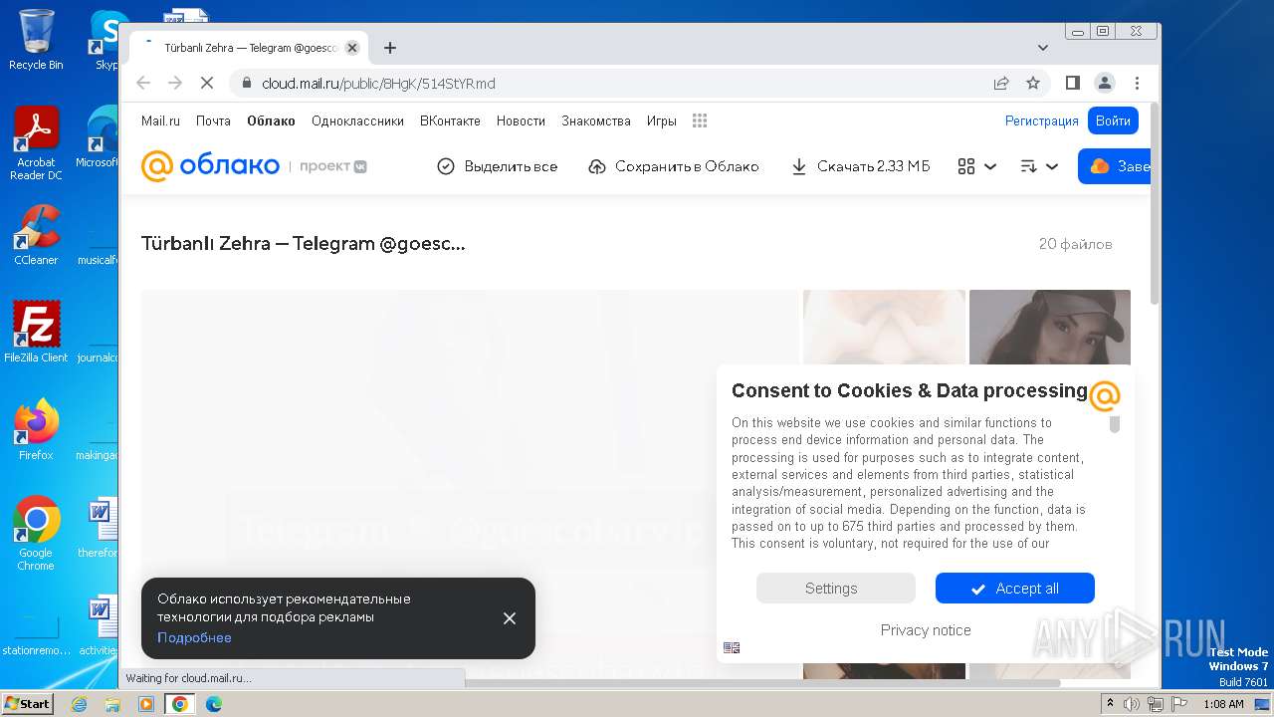
Task: Open Chrome side panel icon
Action: 1072,84
